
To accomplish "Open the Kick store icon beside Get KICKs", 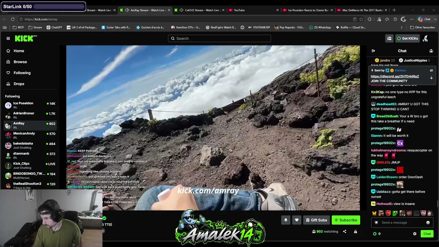I will (389, 38).
